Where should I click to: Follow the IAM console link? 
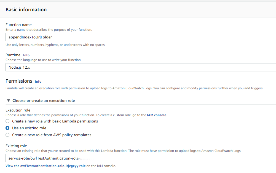click(x=156, y=115)
